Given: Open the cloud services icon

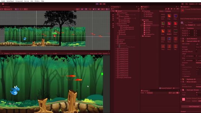Looking at the screenshot, I should click(x=3, y=4).
